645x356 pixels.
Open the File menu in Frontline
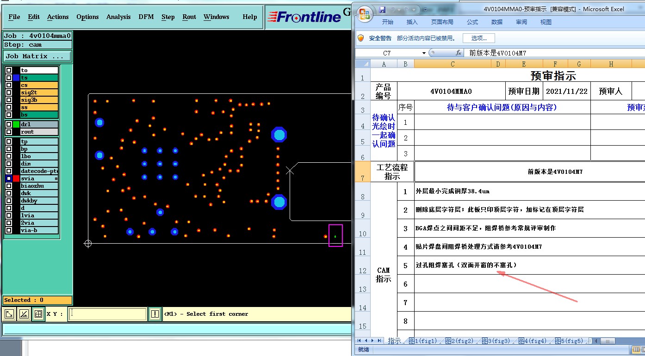pyautogui.click(x=14, y=17)
